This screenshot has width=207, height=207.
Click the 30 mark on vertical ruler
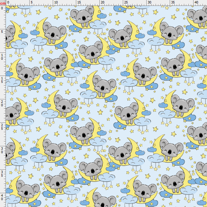click(2, 150)
